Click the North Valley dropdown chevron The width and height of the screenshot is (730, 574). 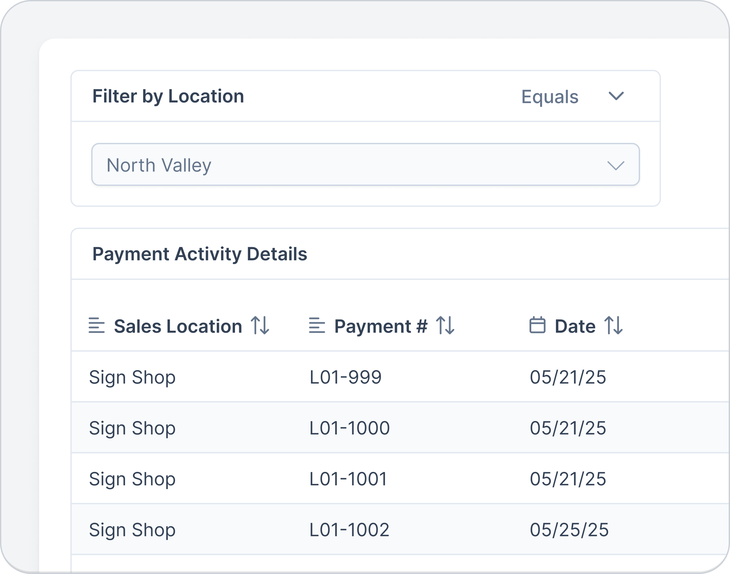[x=616, y=165]
